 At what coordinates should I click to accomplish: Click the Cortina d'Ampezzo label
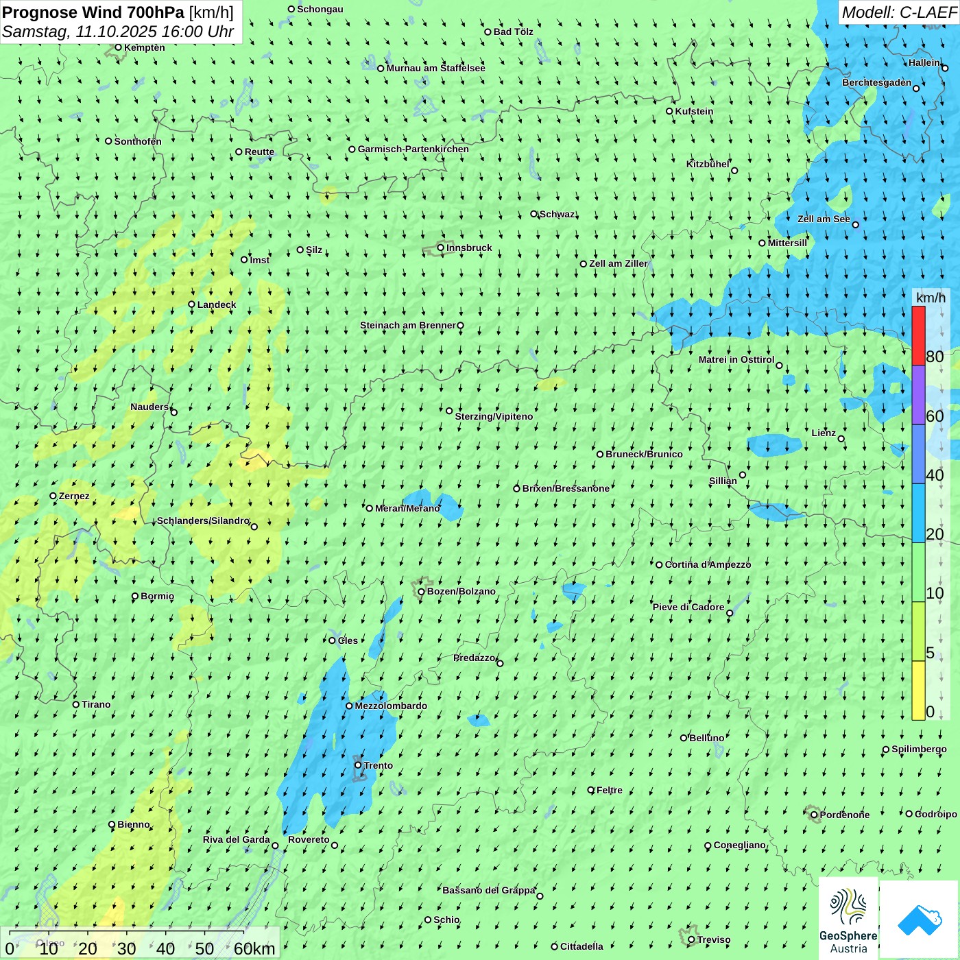click(x=708, y=564)
